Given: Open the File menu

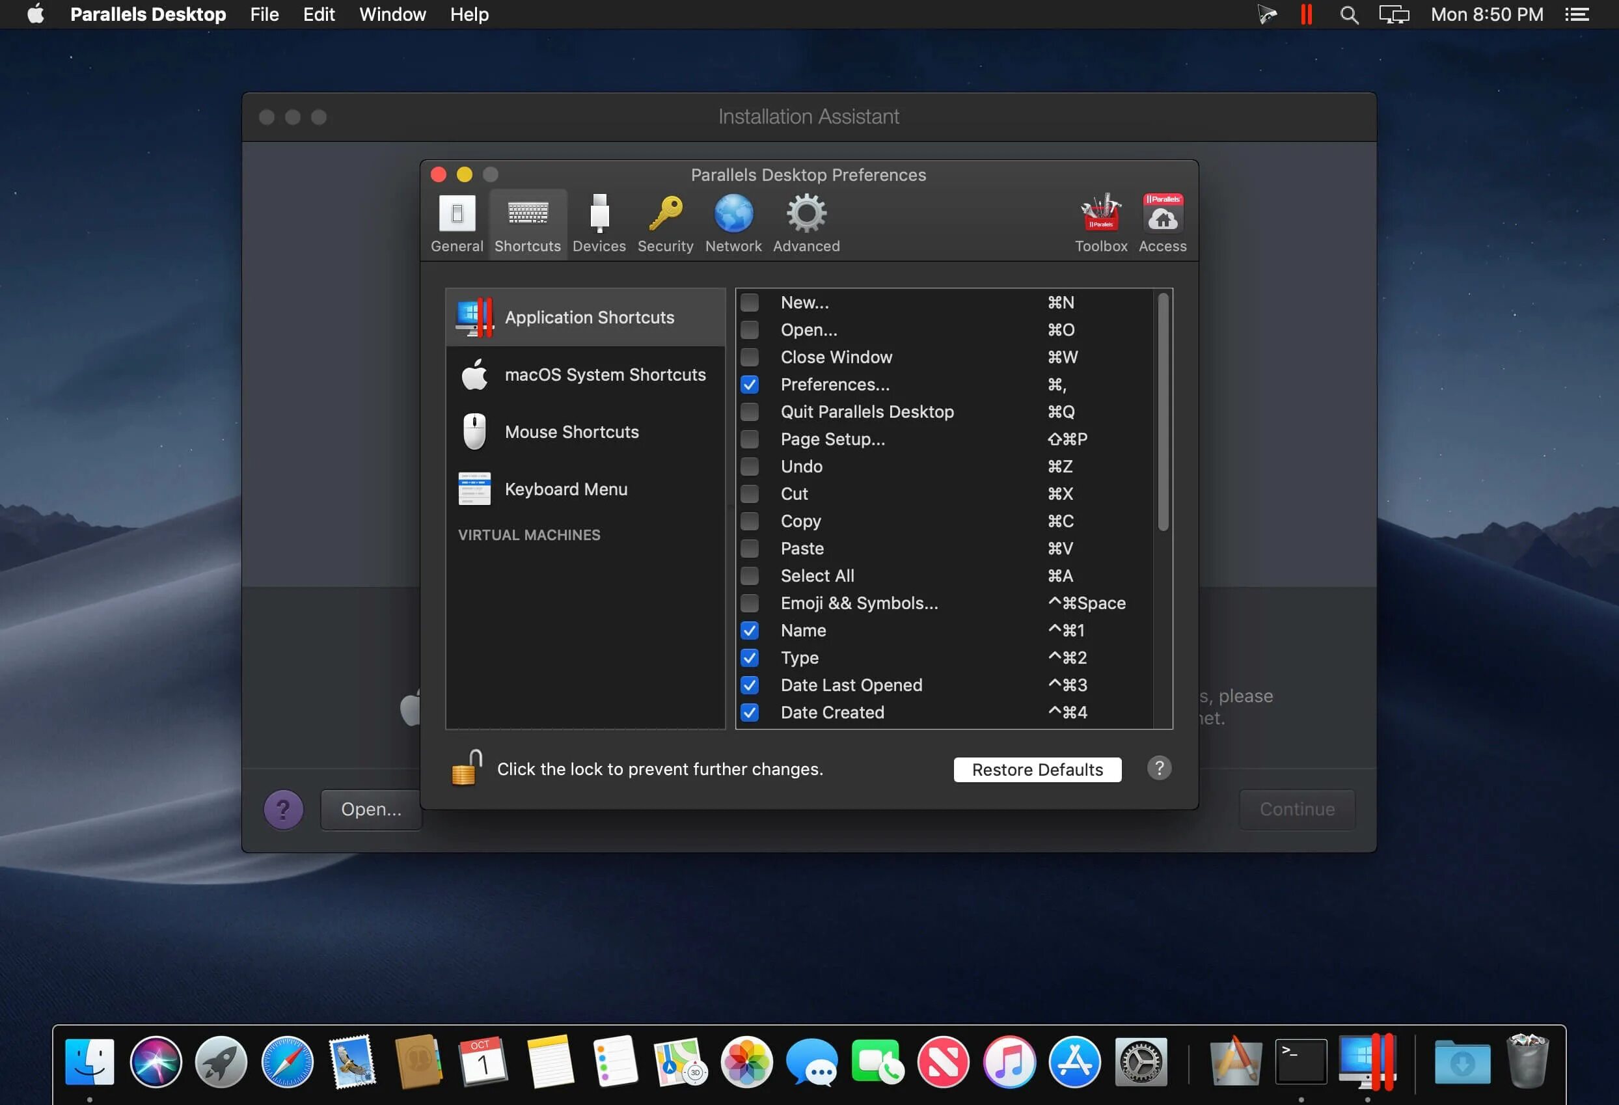Looking at the screenshot, I should click(264, 14).
